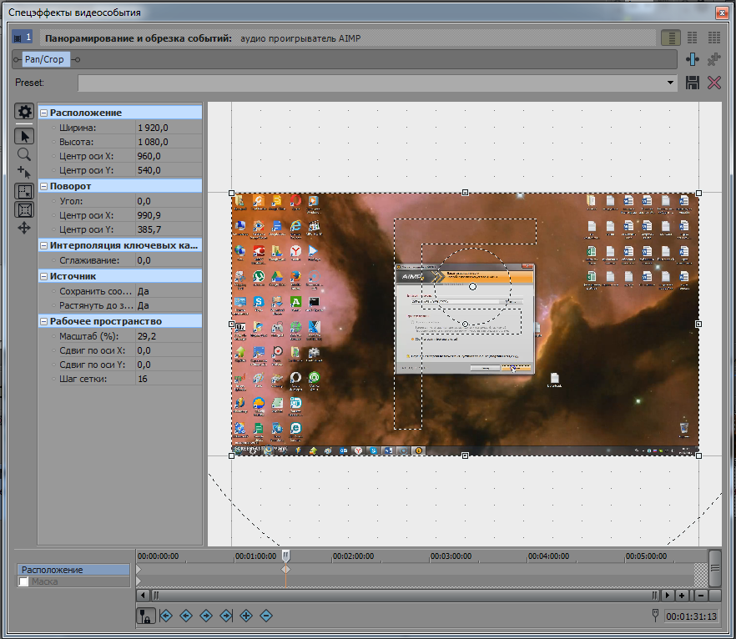Select Центр оси Y value 540,0
The height and width of the screenshot is (639, 736).
coord(169,170)
